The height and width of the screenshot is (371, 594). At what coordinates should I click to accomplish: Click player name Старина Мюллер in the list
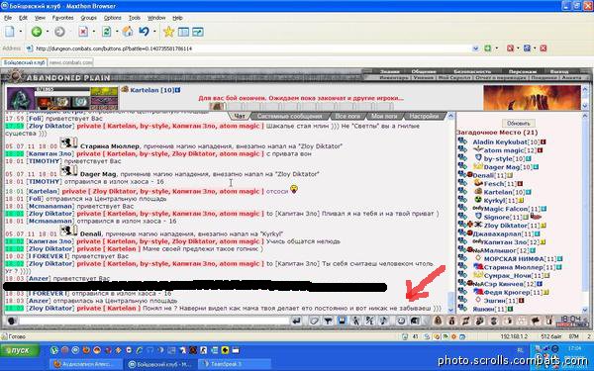pos(513,267)
